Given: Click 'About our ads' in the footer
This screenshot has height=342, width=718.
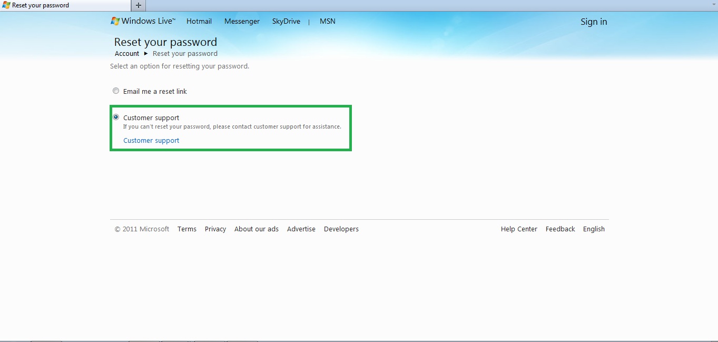Looking at the screenshot, I should tap(257, 229).
